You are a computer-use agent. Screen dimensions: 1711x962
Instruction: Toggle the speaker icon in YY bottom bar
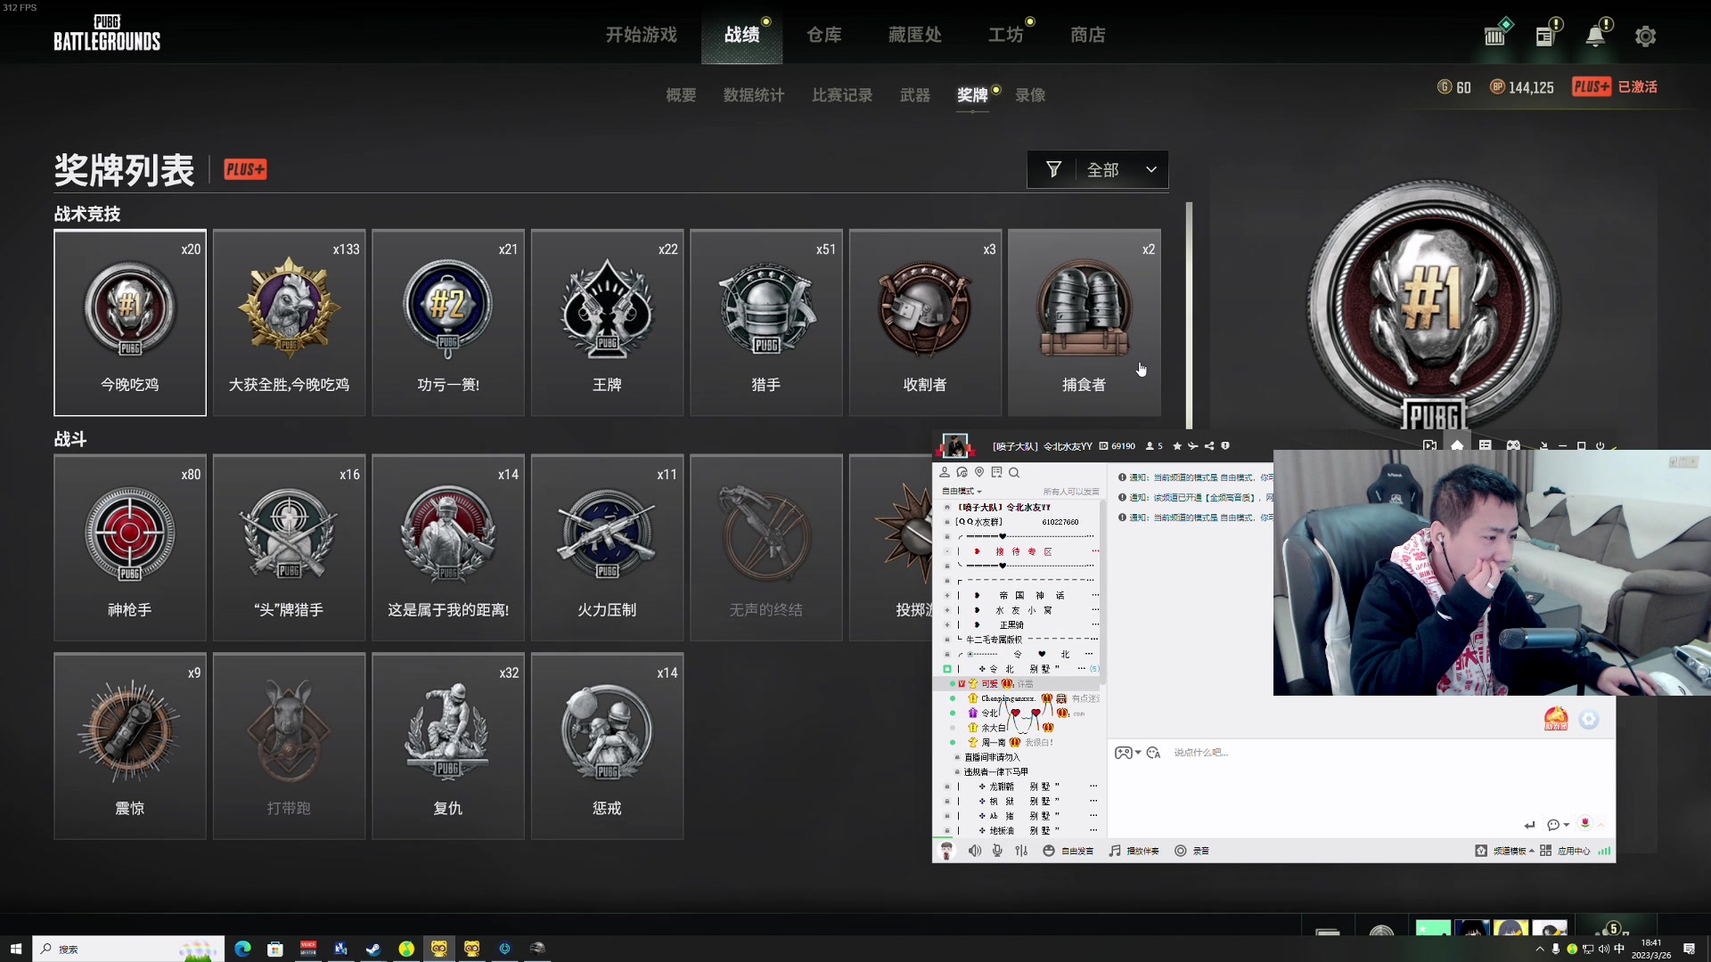pyautogui.click(x=974, y=851)
